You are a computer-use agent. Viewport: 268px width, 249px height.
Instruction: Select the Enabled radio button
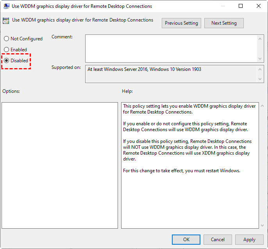tap(7, 50)
